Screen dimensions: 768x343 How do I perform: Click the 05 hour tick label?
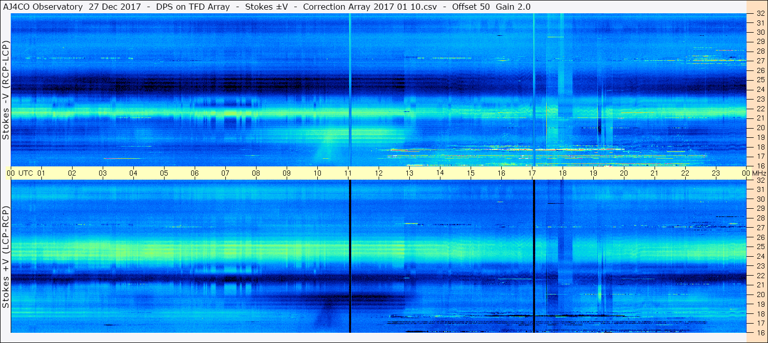164,173
